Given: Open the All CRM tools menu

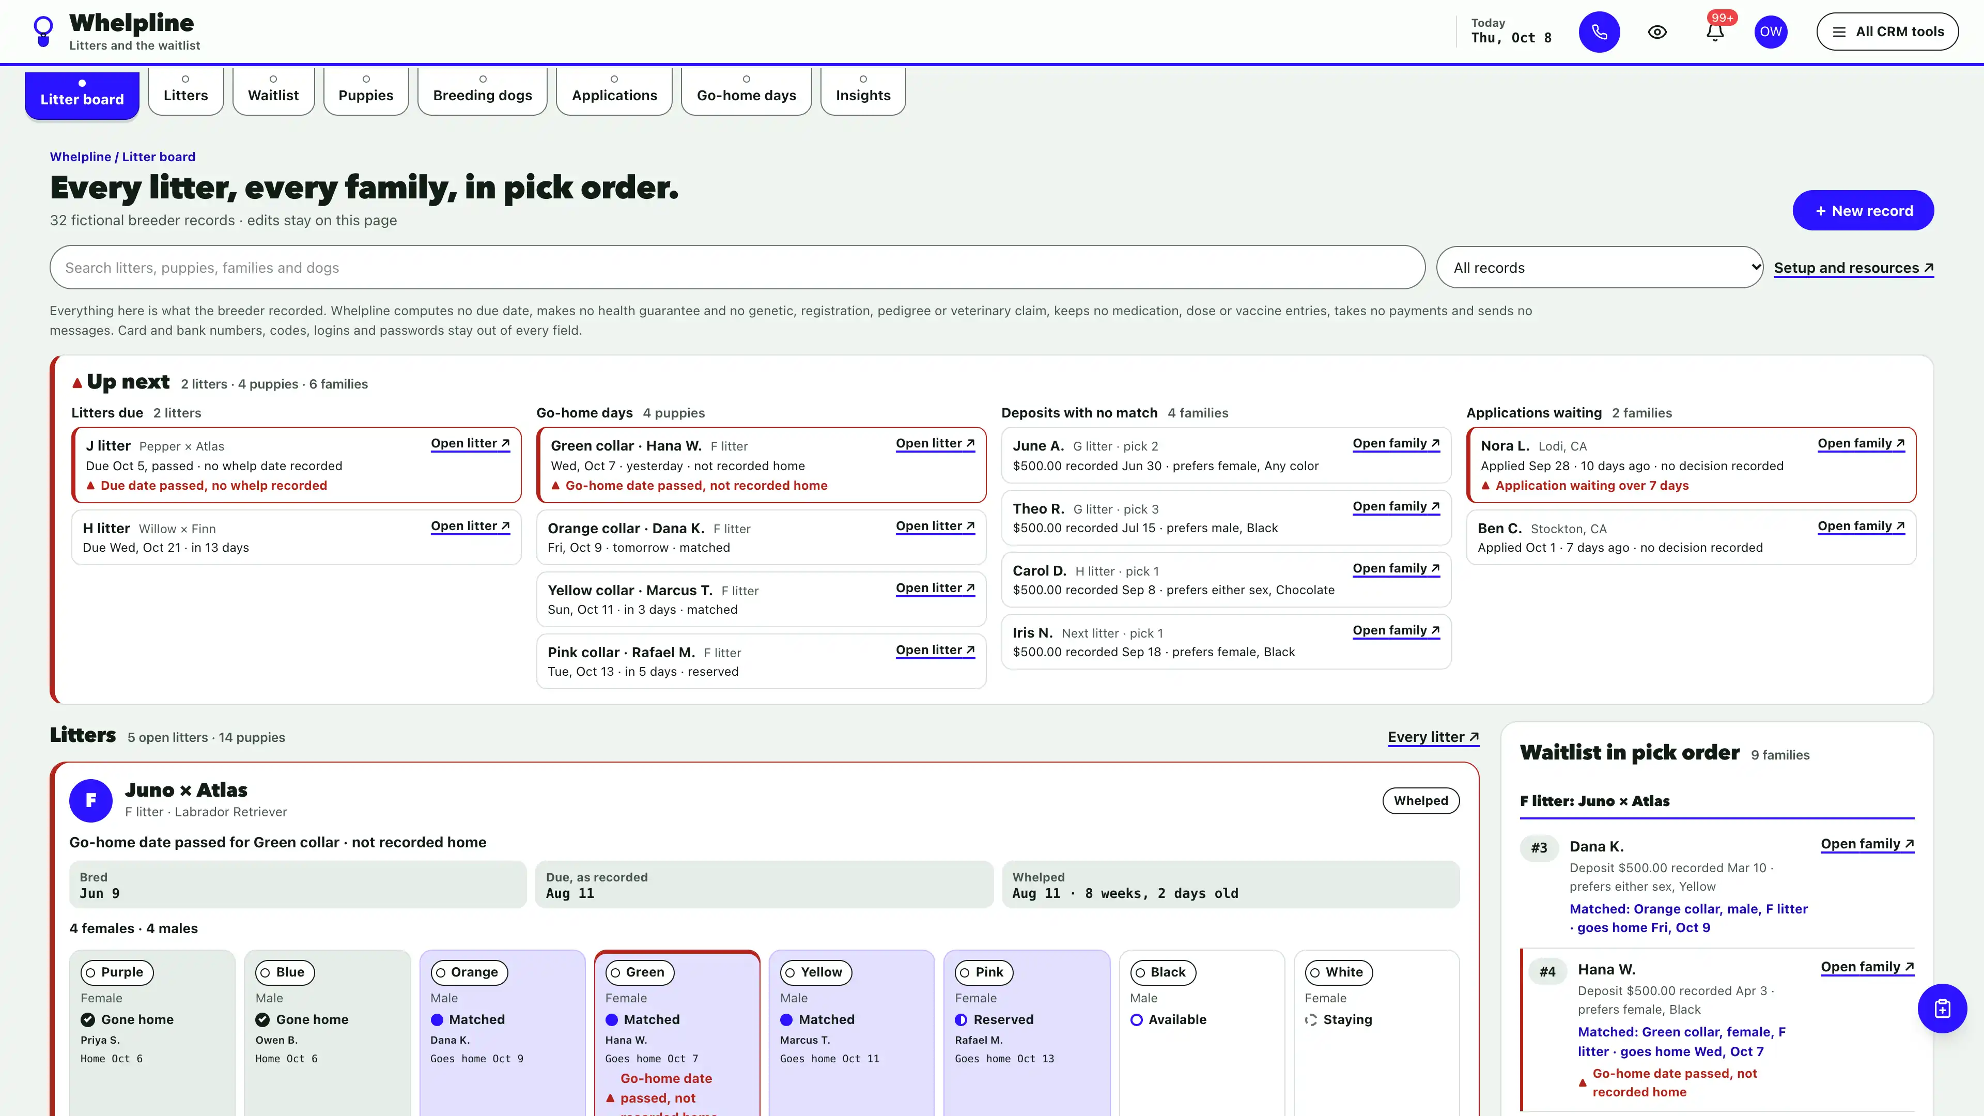Looking at the screenshot, I should [1887, 32].
